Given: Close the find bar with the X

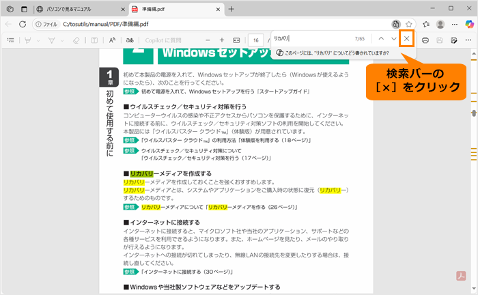Looking at the screenshot, I should [x=407, y=39].
